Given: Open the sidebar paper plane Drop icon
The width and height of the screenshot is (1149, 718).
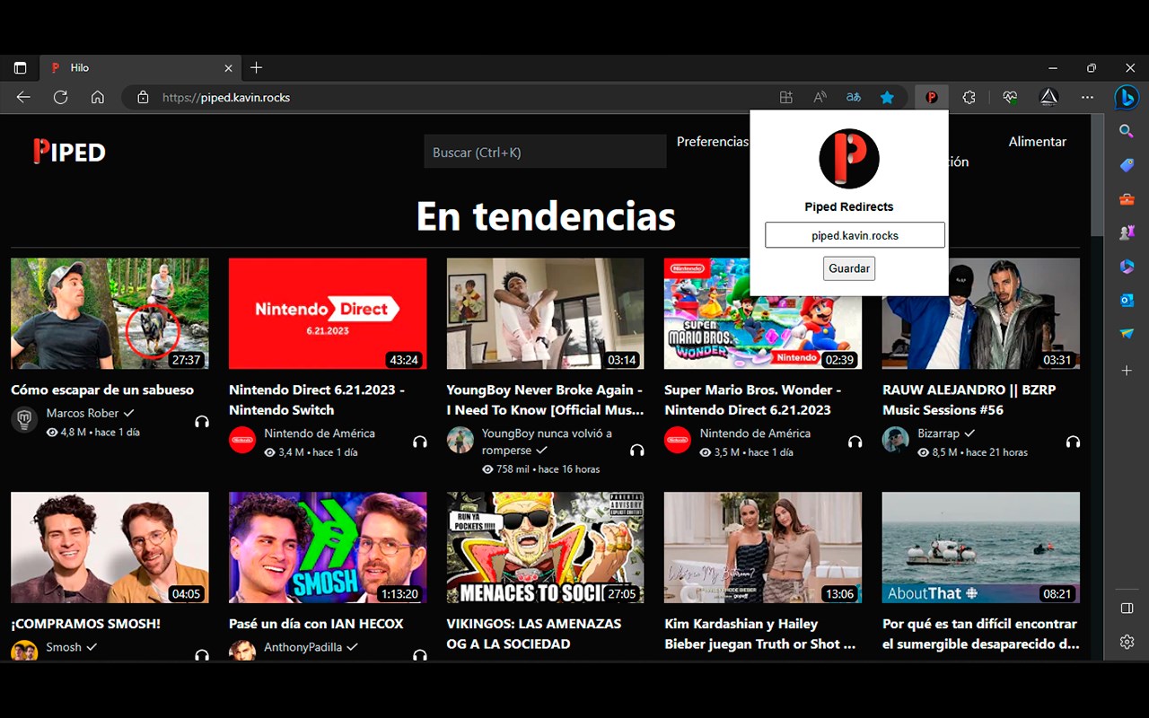Looking at the screenshot, I should click(1127, 334).
